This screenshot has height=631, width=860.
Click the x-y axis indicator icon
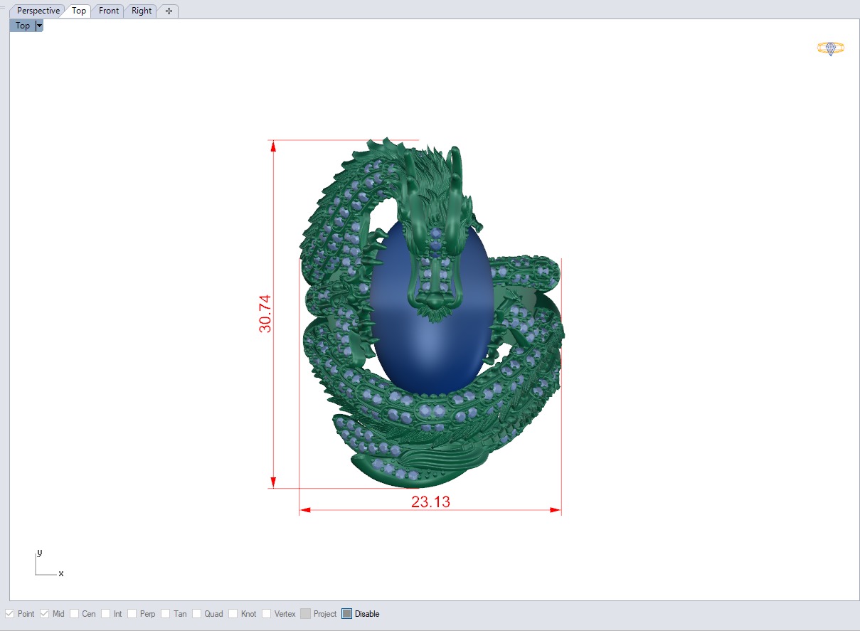point(49,563)
